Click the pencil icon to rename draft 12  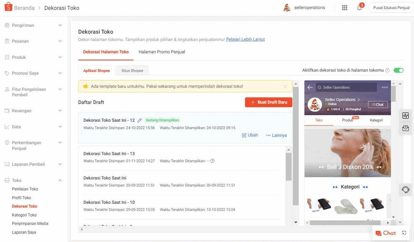coord(139,120)
